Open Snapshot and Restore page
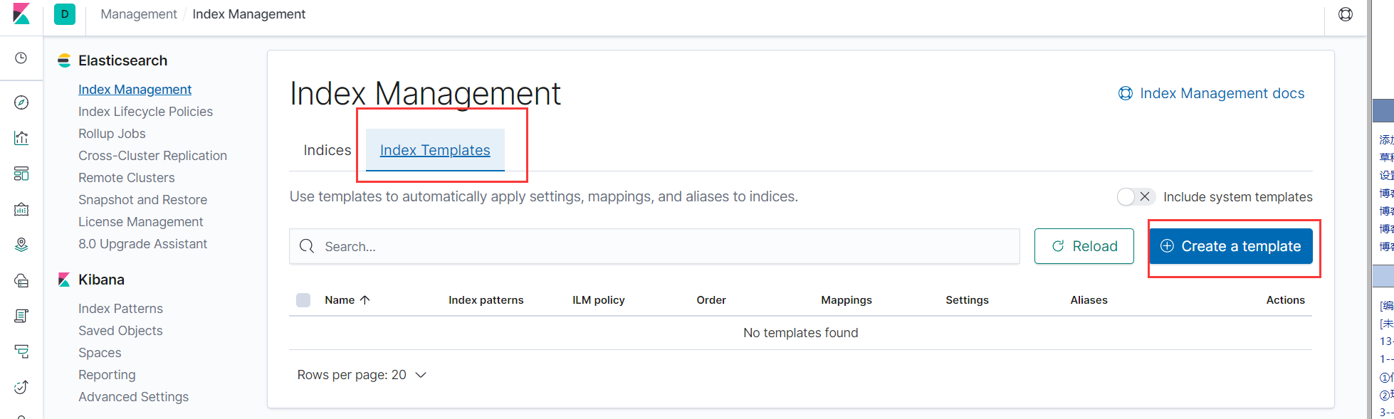Screen dimensions: 1394x419 (x=142, y=200)
